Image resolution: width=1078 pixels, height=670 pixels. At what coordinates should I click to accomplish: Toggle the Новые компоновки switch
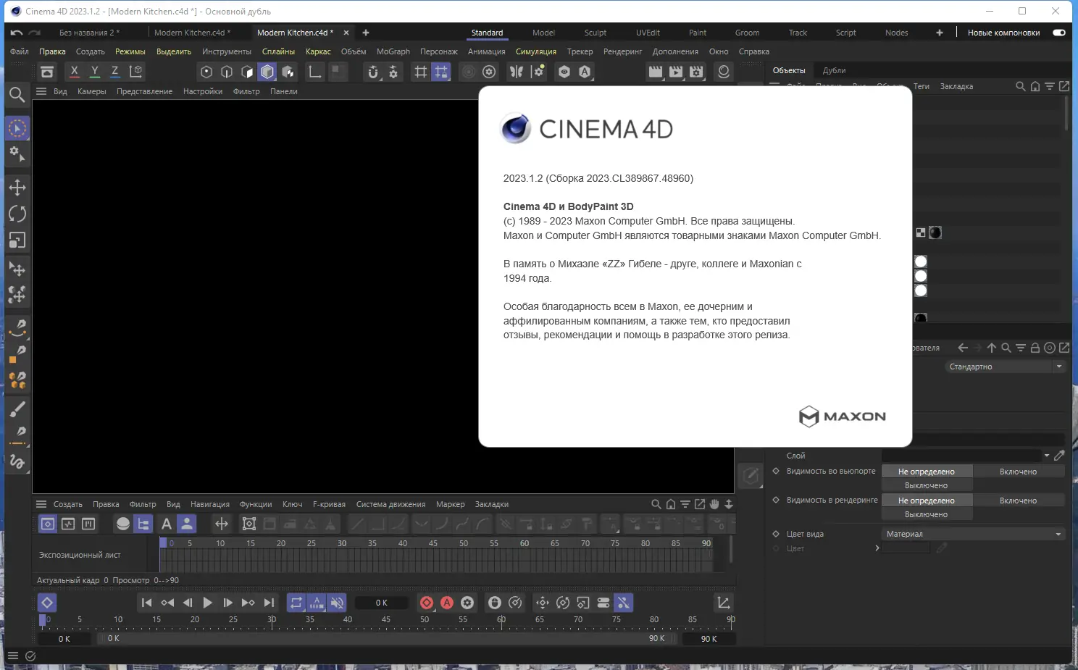coord(1059,33)
